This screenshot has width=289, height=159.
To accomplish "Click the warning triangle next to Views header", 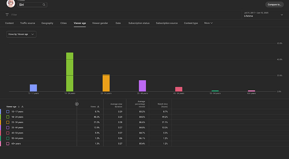I will [98, 107].
